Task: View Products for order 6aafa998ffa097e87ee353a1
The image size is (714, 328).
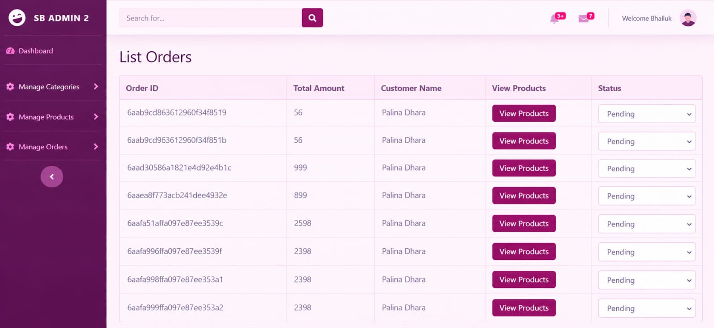Action: [x=524, y=279]
